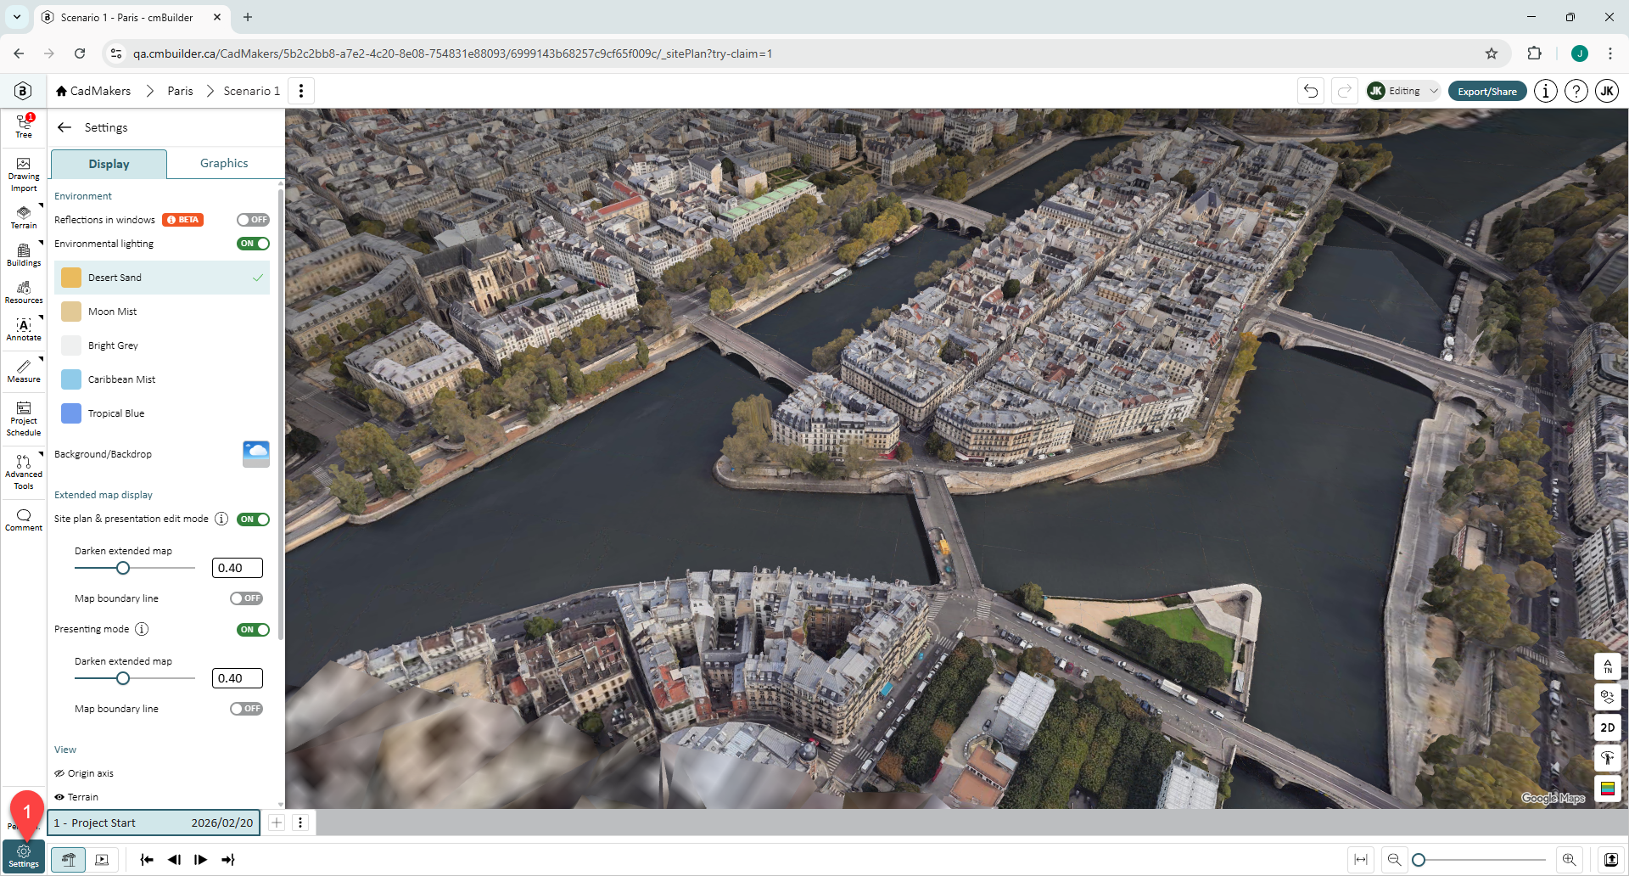
Task: Click the undo arrow icon
Action: click(x=1311, y=91)
